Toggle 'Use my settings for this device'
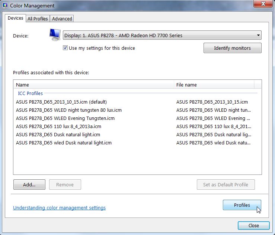 pyautogui.click(x=65, y=48)
